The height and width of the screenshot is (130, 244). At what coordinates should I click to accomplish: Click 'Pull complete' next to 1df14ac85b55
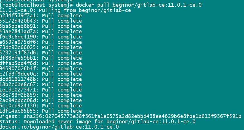click(x=62, y=111)
